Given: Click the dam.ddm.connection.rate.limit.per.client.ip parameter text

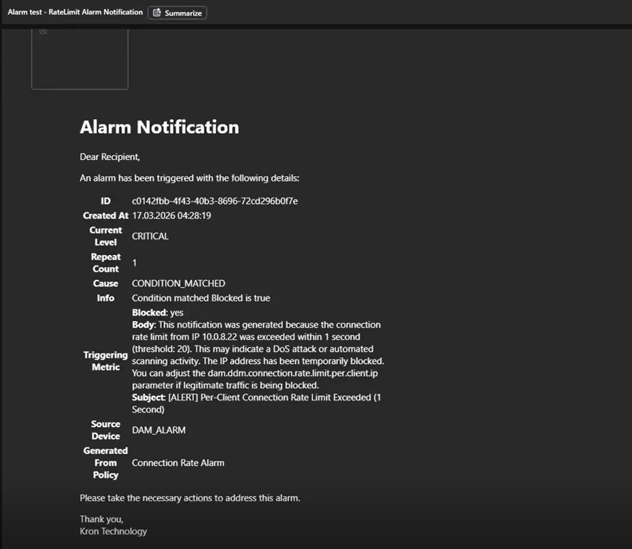Looking at the screenshot, I should pyautogui.click(x=293, y=373).
